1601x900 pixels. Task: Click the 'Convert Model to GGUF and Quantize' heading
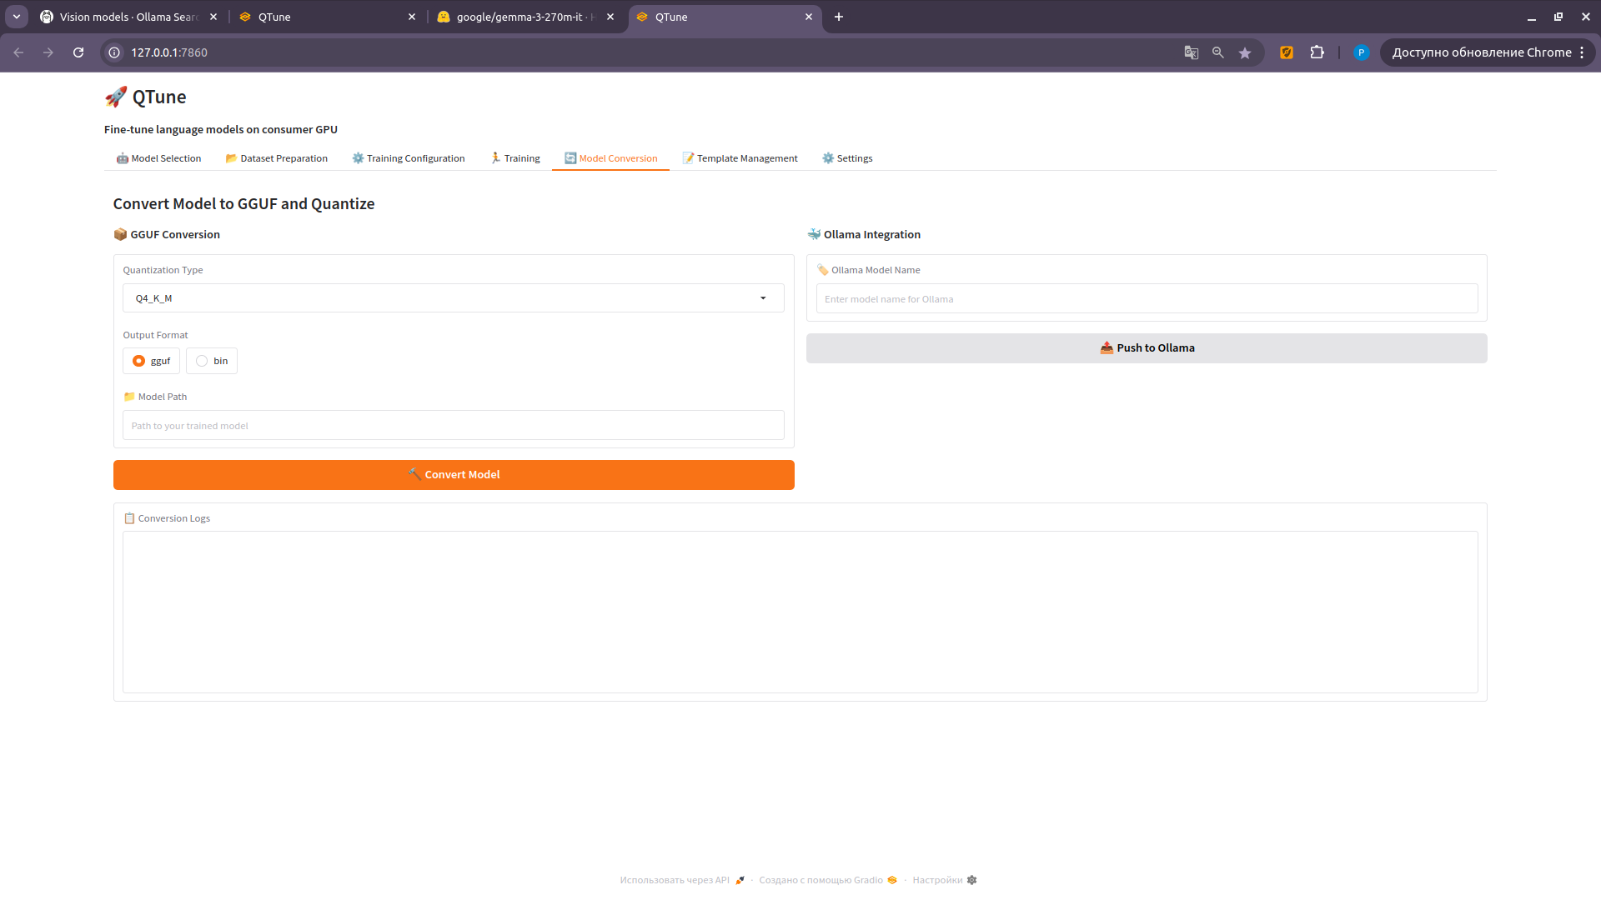coord(243,204)
